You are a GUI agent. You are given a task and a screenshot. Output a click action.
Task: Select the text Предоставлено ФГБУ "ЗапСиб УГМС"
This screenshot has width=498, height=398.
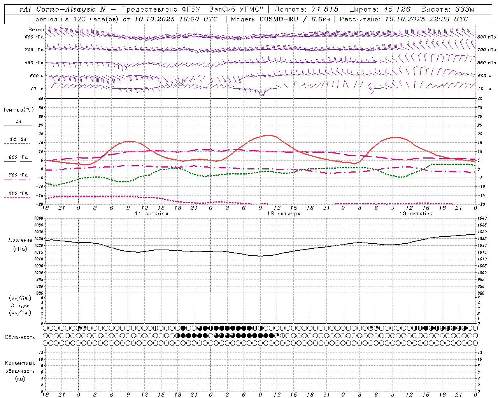192,10
